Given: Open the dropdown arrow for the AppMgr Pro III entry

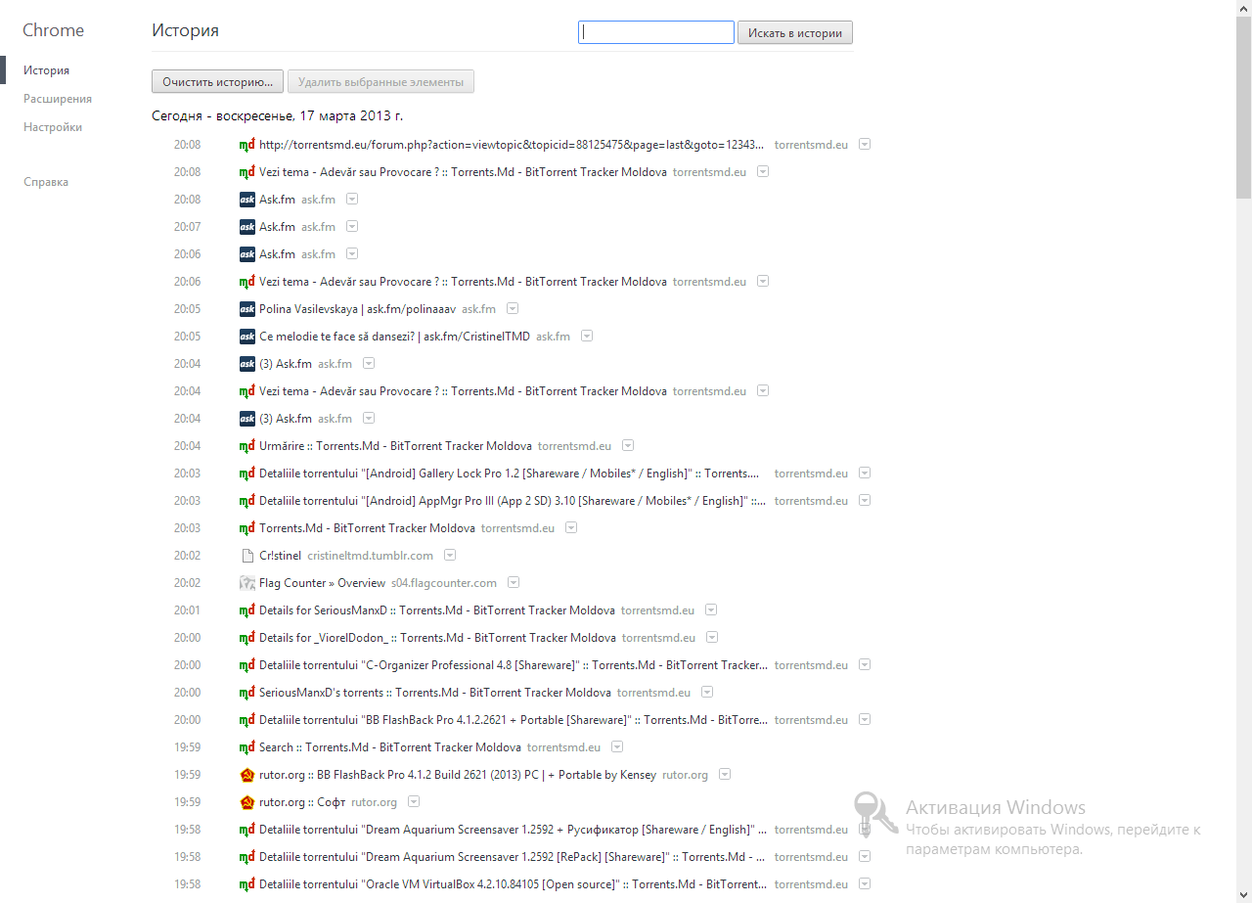Looking at the screenshot, I should [865, 500].
